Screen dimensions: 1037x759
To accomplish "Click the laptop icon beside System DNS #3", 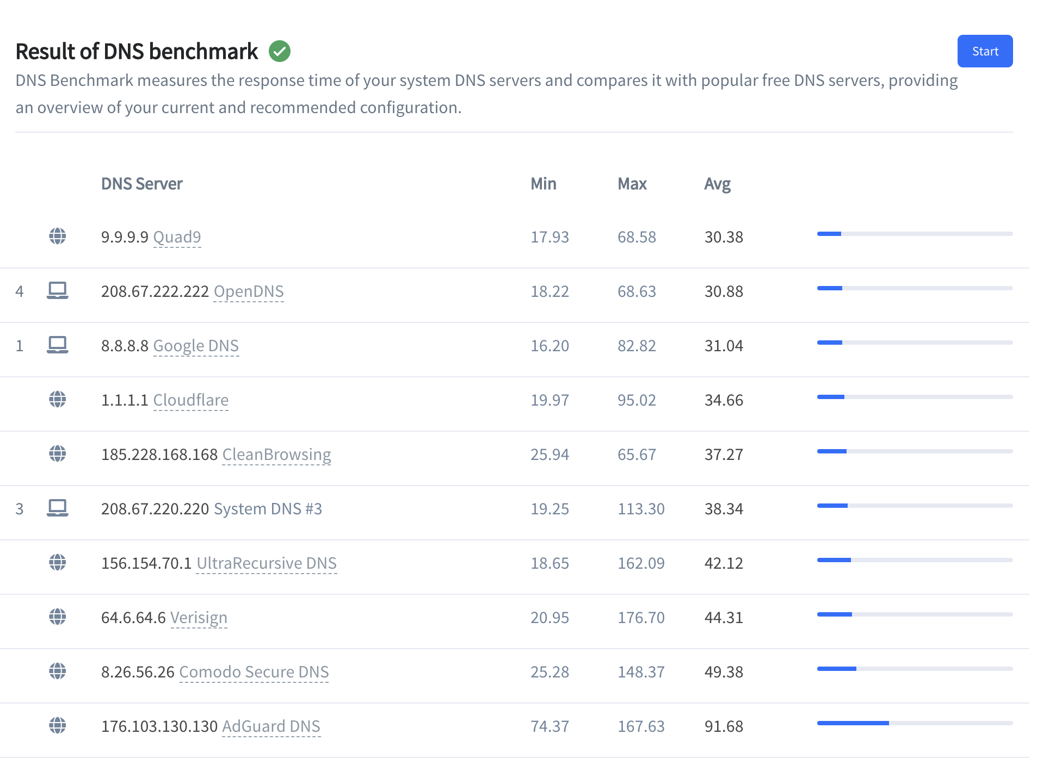I will coord(57,508).
